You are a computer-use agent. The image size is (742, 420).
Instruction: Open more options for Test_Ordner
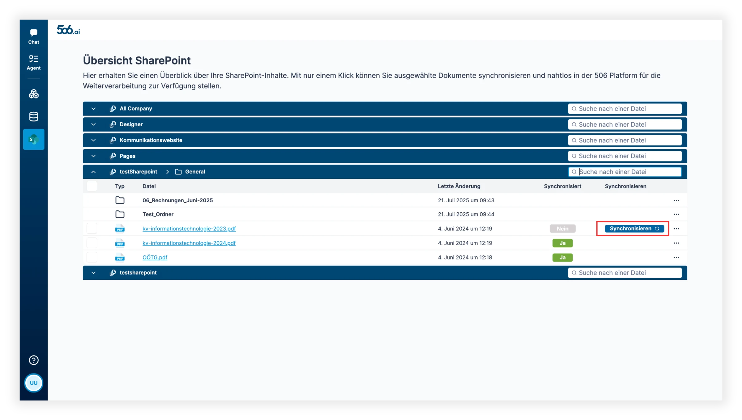coord(676,214)
